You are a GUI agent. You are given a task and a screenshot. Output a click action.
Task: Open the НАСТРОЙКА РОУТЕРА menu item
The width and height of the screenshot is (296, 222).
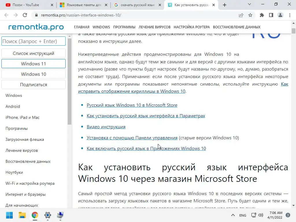(192, 27)
